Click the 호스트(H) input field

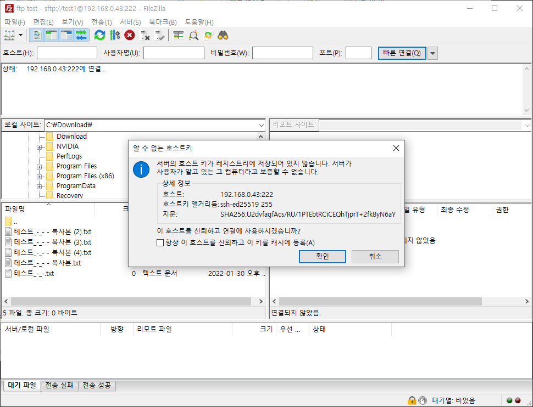coord(67,53)
